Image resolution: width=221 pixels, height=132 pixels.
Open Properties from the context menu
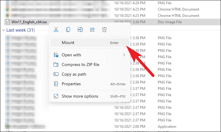pyautogui.click(x=90, y=84)
